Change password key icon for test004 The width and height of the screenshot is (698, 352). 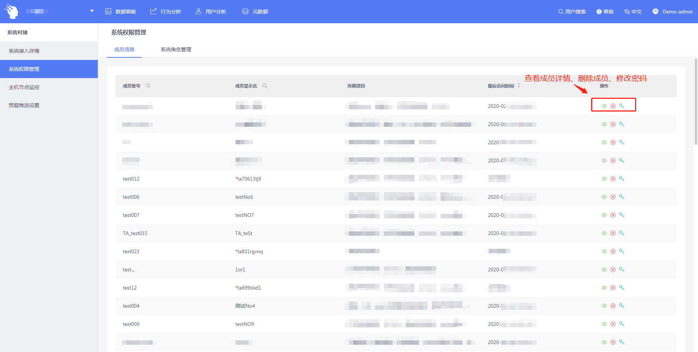pyautogui.click(x=622, y=306)
